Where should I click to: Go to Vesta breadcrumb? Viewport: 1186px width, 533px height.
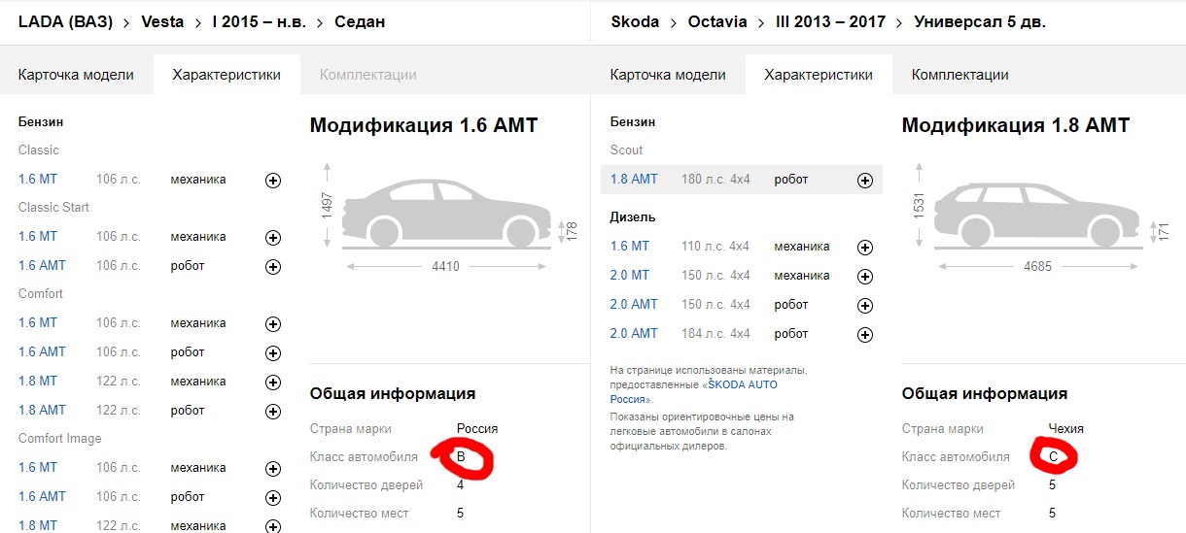tap(162, 21)
